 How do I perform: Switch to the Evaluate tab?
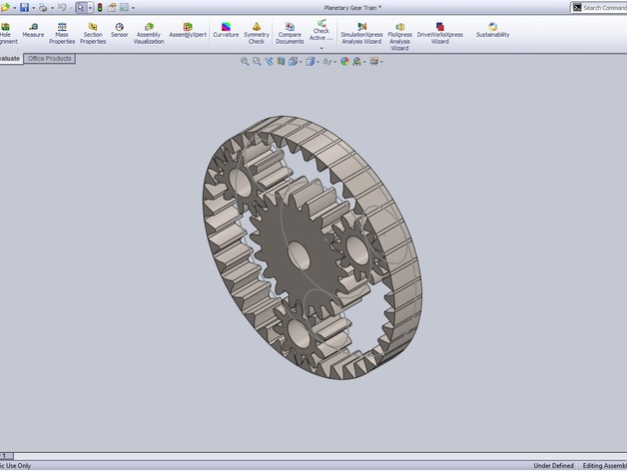pos(10,58)
